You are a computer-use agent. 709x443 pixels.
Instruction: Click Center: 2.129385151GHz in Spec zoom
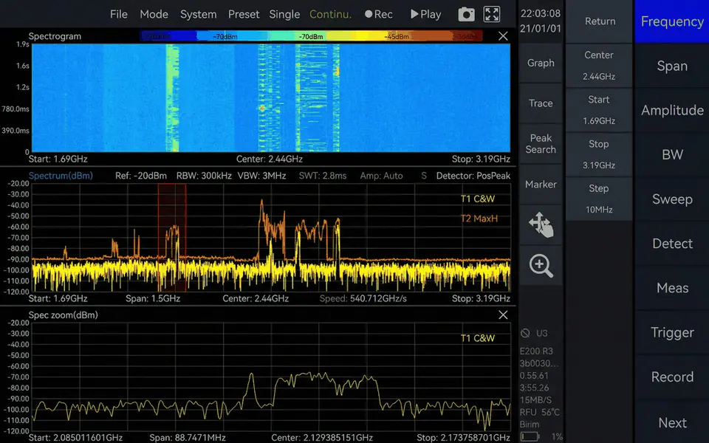pyautogui.click(x=321, y=438)
